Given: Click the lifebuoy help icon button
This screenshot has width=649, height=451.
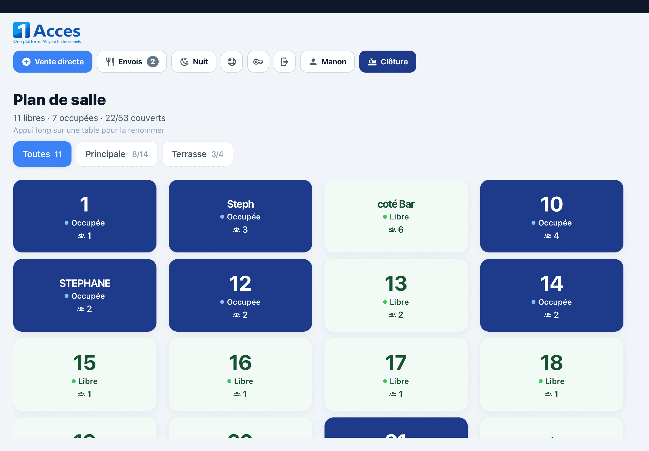Looking at the screenshot, I should [x=232, y=62].
